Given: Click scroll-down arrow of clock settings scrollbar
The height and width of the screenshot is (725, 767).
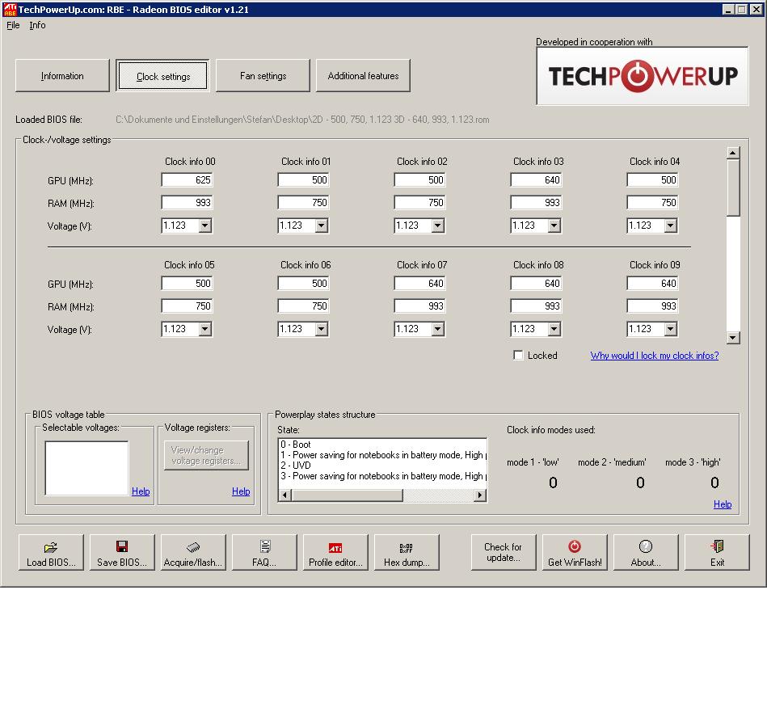Looking at the screenshot, I should tap(733, 338).
